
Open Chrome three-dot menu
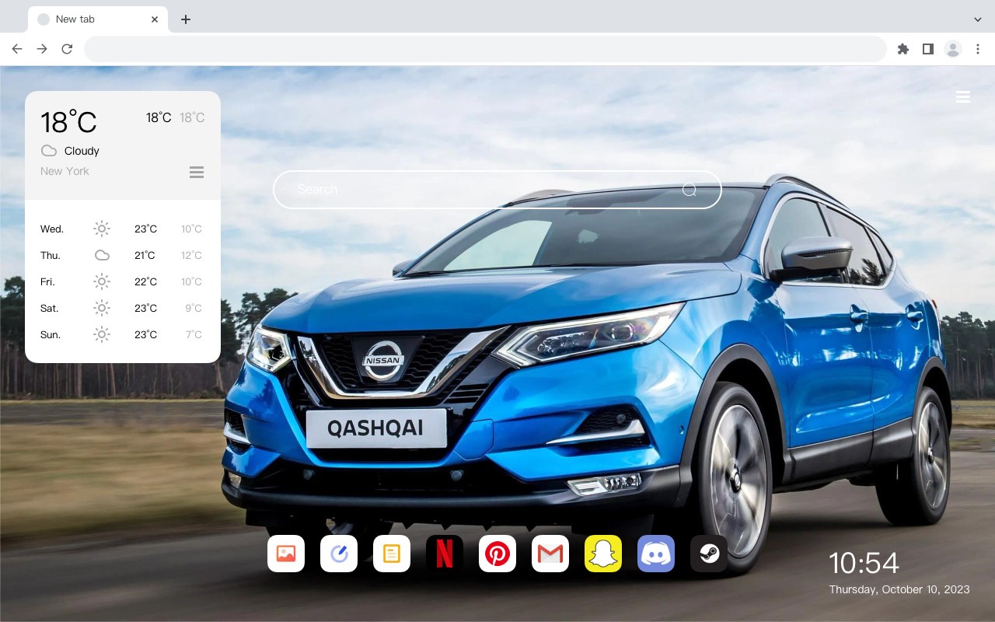tap(978, 49)
